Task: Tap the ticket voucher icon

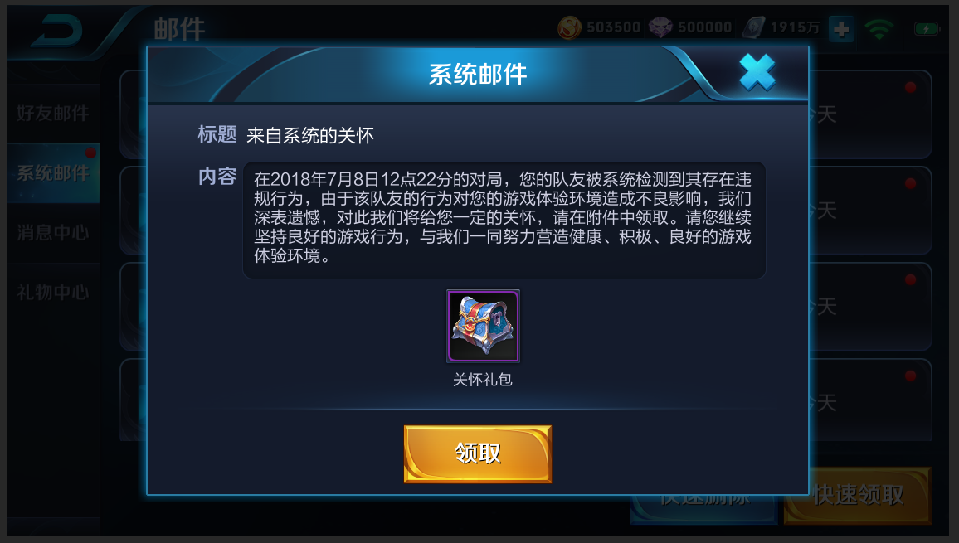Action: (x=754, y=27)
